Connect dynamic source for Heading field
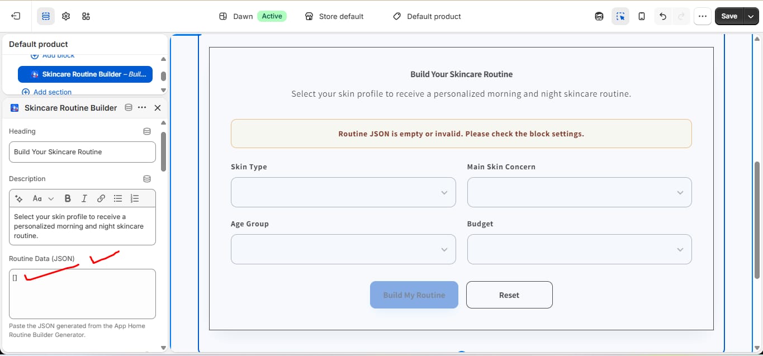Viewport: 763px width, 356px height. [147, 131]
